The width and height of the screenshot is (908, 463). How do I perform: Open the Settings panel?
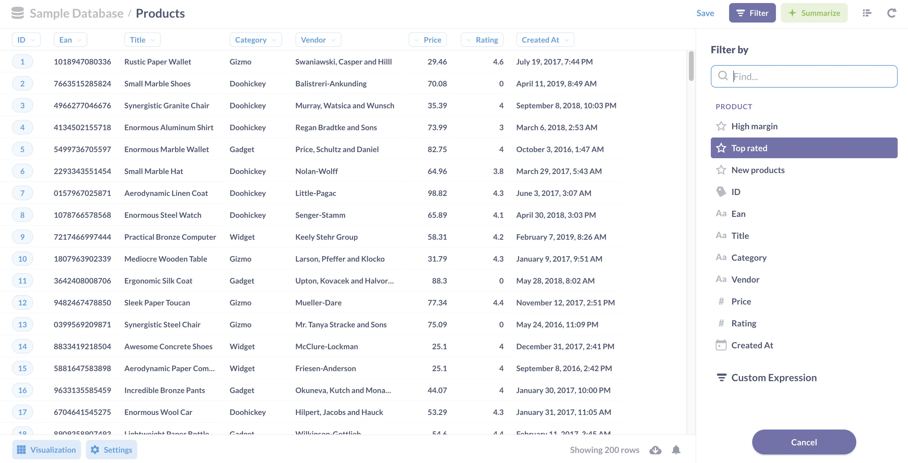(111, 450)
